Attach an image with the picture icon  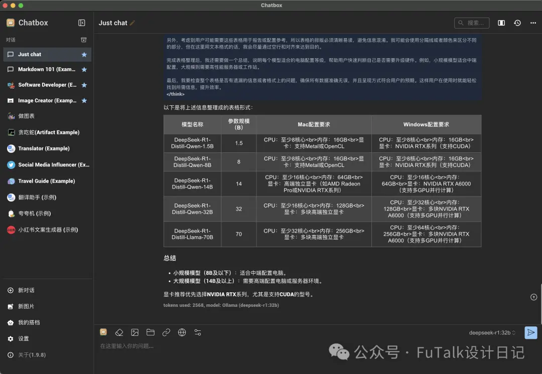tap(135, 332)
